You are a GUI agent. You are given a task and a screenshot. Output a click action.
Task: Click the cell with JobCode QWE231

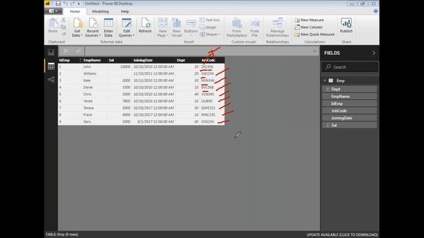point(212,108)
